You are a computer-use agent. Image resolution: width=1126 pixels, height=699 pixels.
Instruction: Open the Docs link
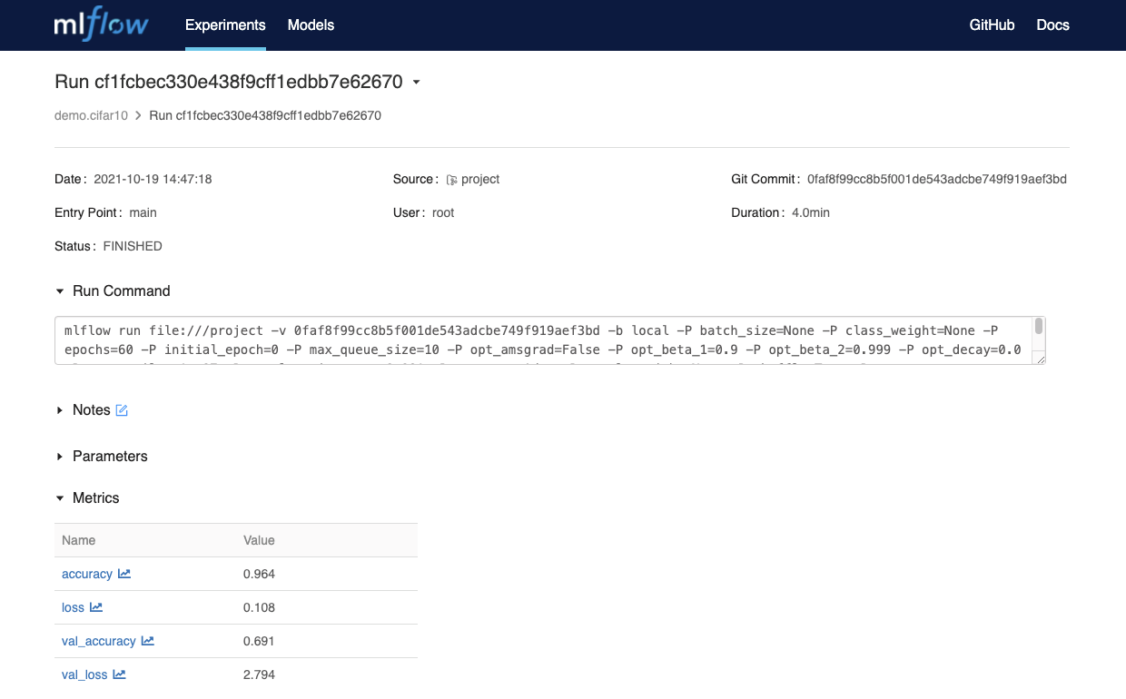[1052, 25]
